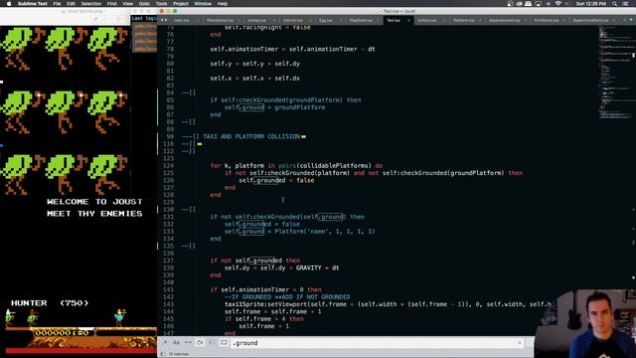This screenshot has width=636, height=358.
Task: Expand folded code at line 116 marker
Action: [200, 144]
